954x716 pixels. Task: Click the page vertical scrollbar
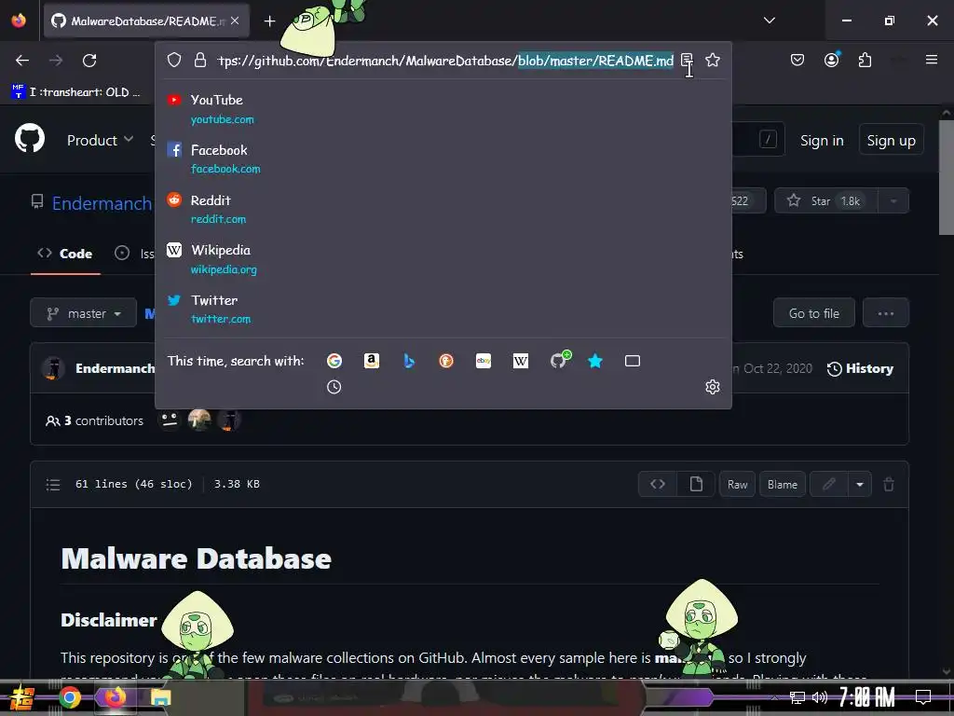coord(946,176)
